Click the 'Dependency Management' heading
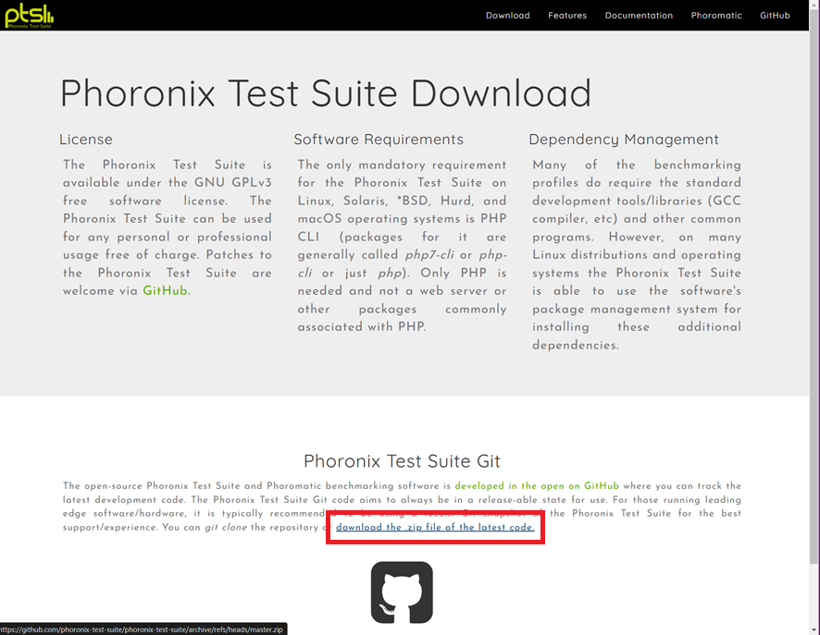This screenshot has height=635, width=820. coord(624,140)
